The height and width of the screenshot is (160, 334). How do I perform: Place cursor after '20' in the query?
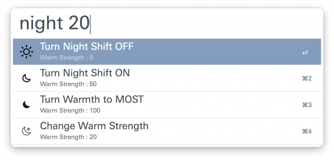point(90,24)
